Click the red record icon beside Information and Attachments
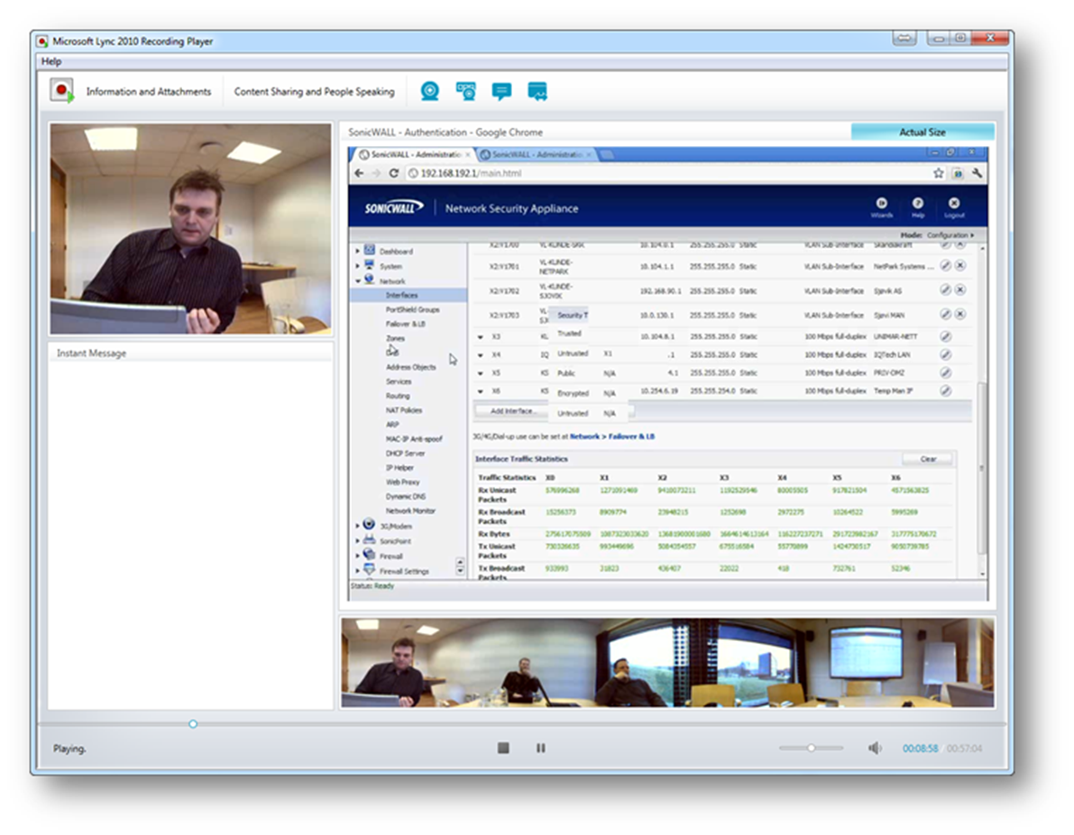The image size is (1074, 835). click(61, 90)
